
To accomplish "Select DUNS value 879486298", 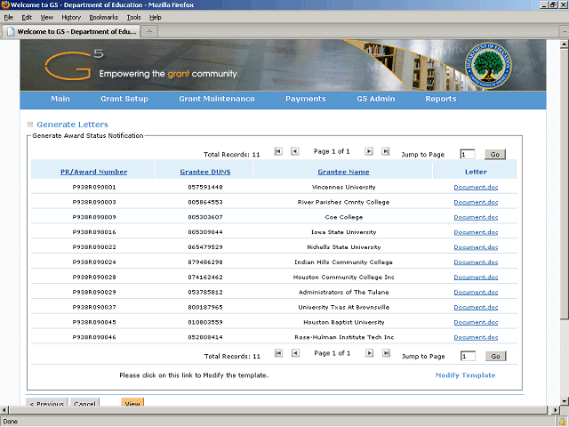I will [205, 262].
